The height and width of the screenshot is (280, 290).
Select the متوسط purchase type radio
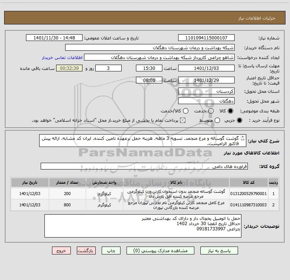click(217, 120)
